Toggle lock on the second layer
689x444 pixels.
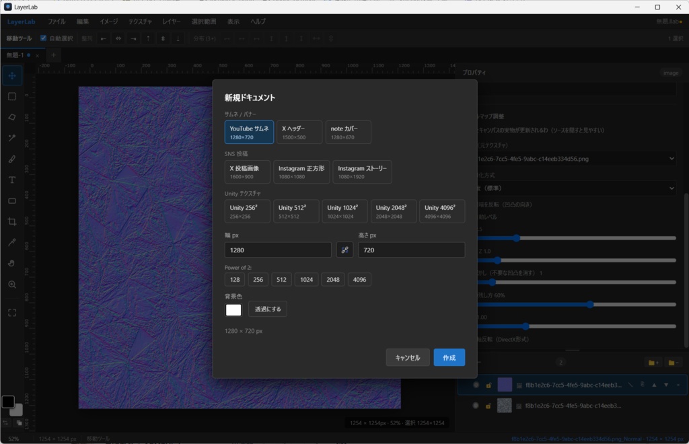(x=488, y=406)
